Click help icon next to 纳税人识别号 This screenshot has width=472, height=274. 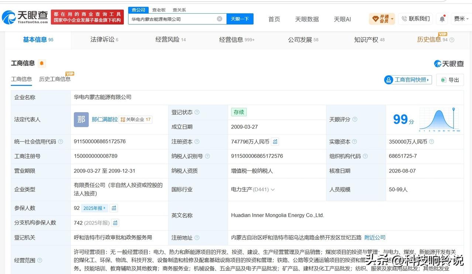click(x=207, y=156)
